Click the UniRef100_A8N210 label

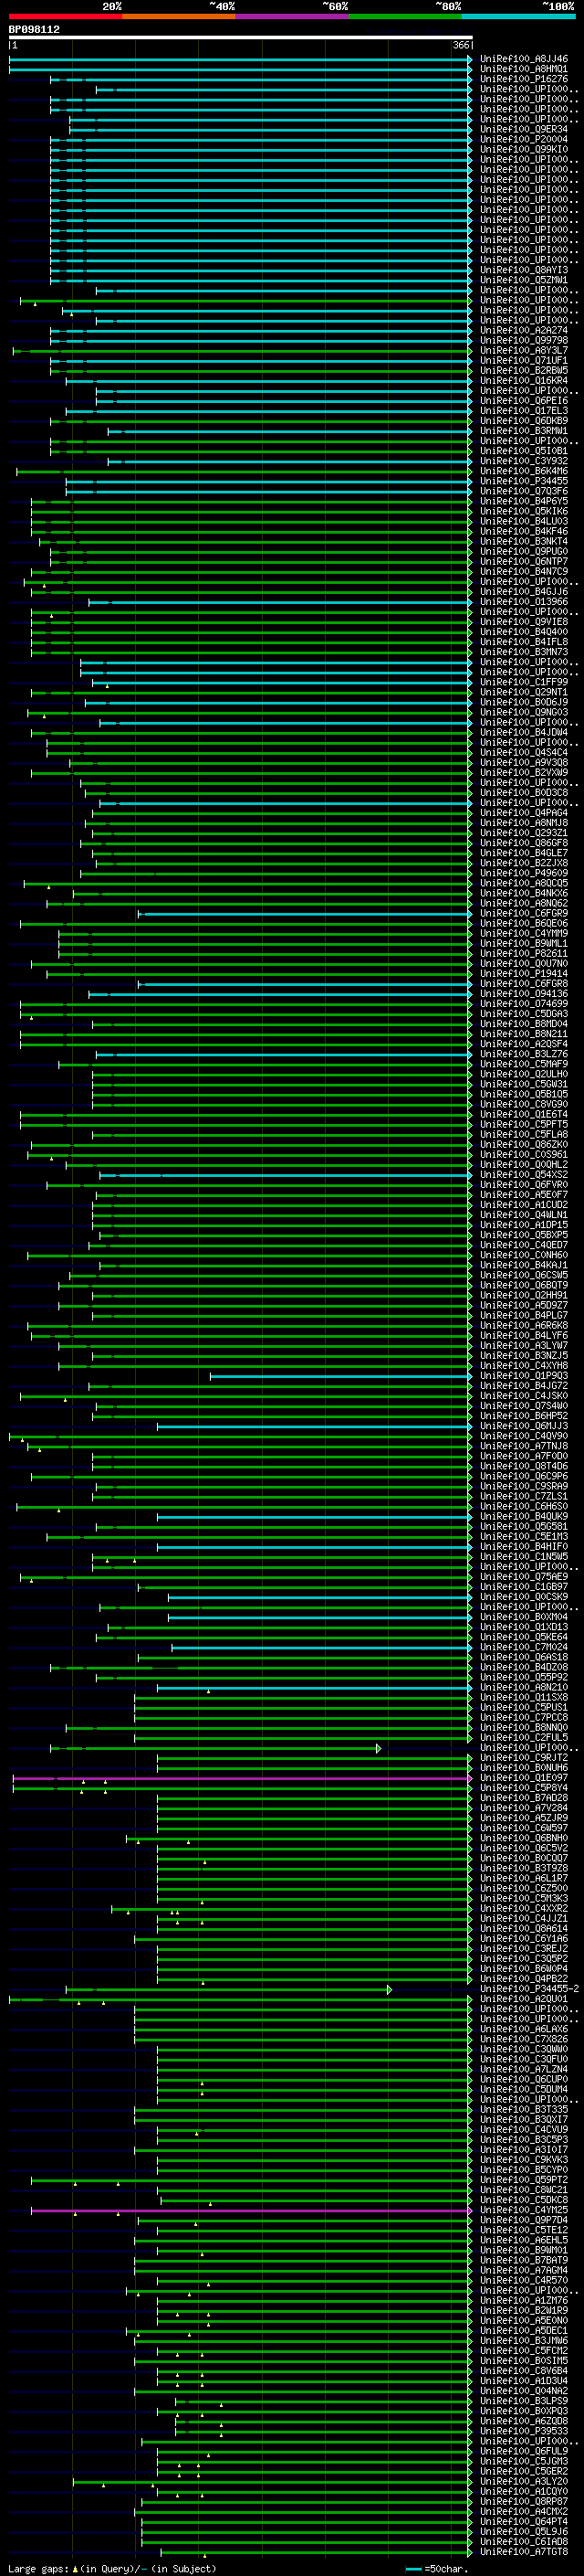523,1687
